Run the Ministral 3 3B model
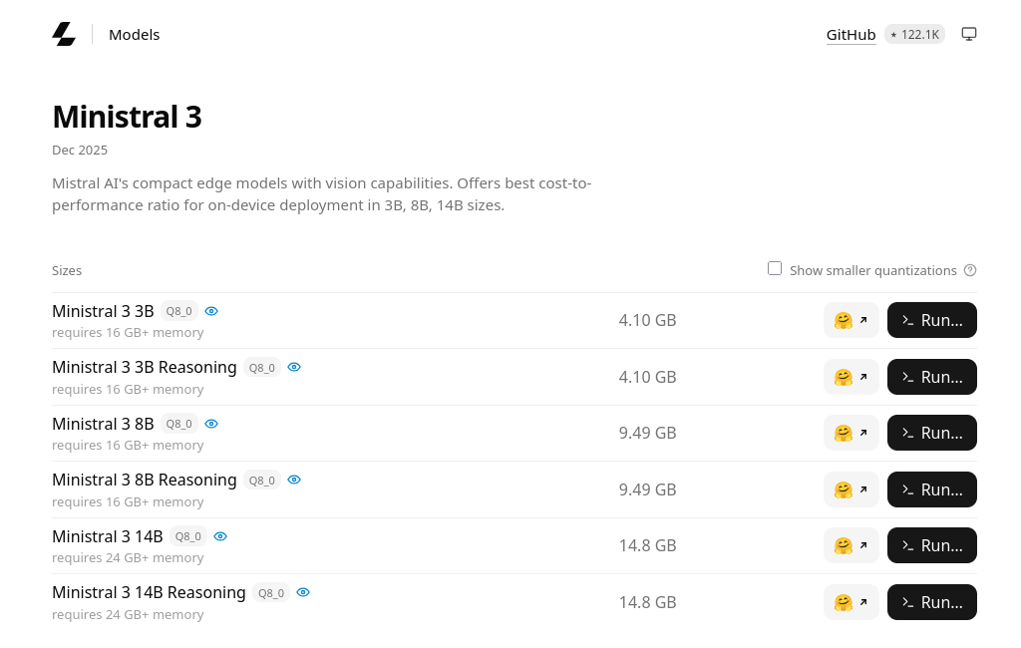This screenshot has width=1021, height=648. point(932,320)
